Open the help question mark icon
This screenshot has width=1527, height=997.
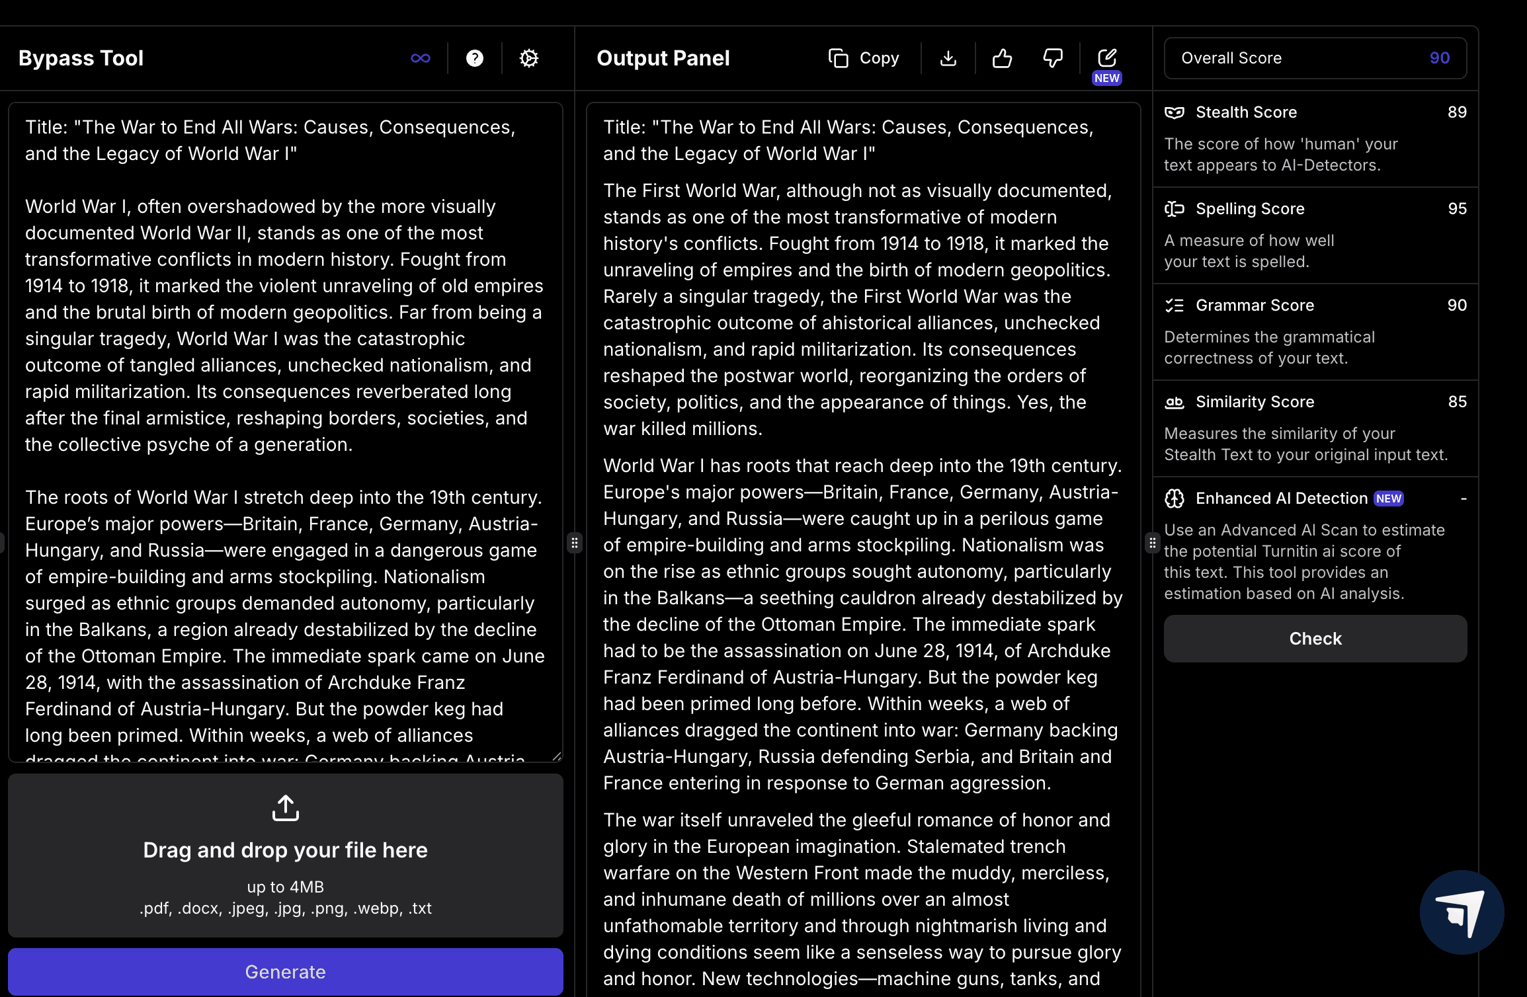[474, 58]
